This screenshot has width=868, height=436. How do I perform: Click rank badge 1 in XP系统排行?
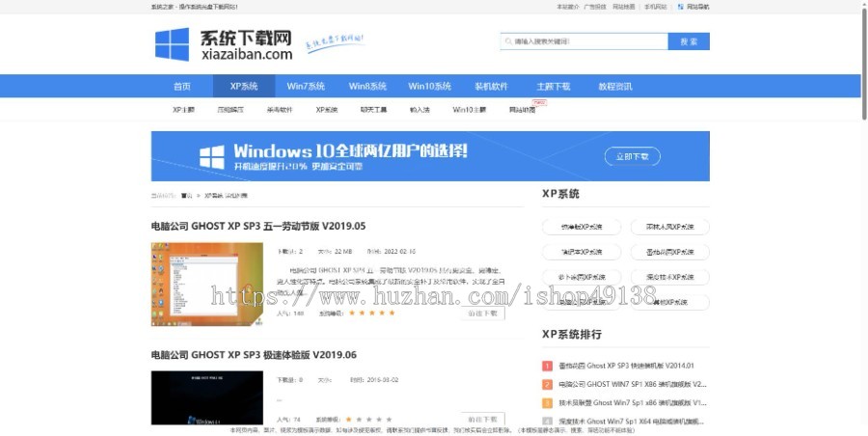tap(547, 366)
